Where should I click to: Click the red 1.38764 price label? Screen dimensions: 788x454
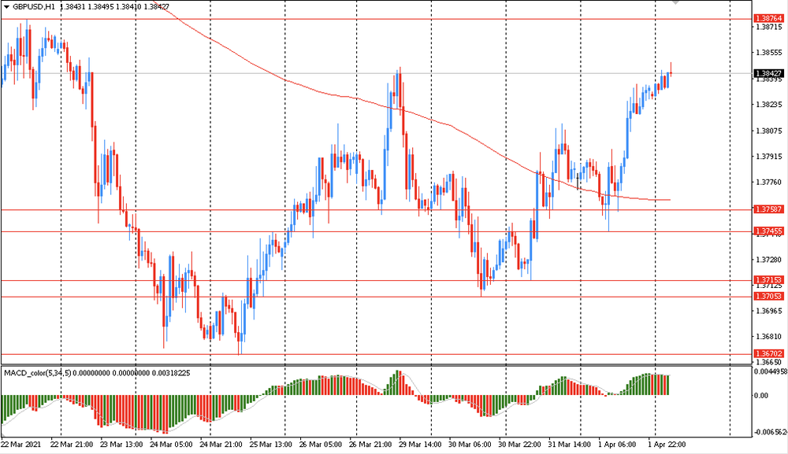pyautogui.click(x=769, y=19)
